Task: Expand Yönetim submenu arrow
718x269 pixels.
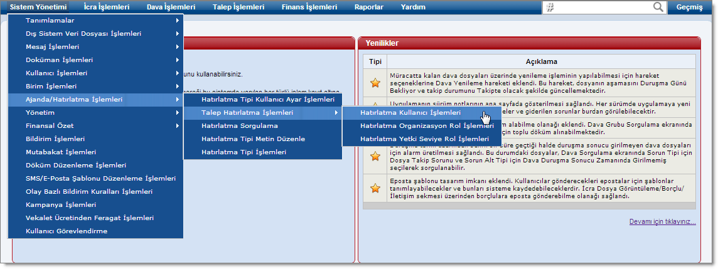Action: pyautogui.click(x=177, y=112)
